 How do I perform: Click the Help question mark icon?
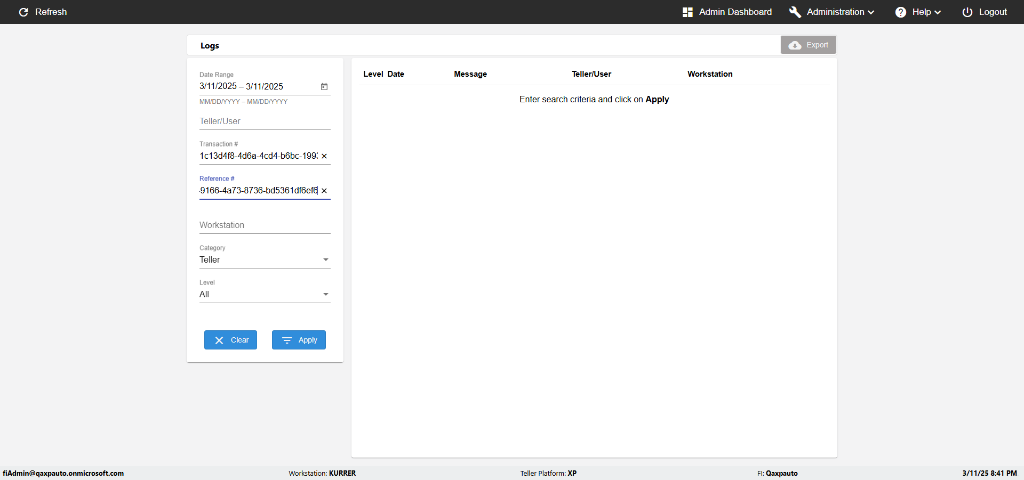tap(901, 12)
